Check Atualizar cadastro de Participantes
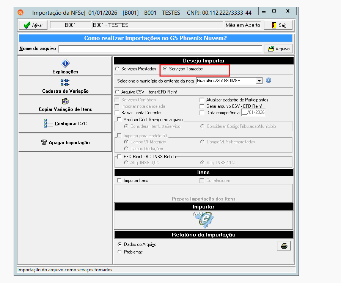The width and height of the screenshot is (341, 283). (x=202, y=100)
